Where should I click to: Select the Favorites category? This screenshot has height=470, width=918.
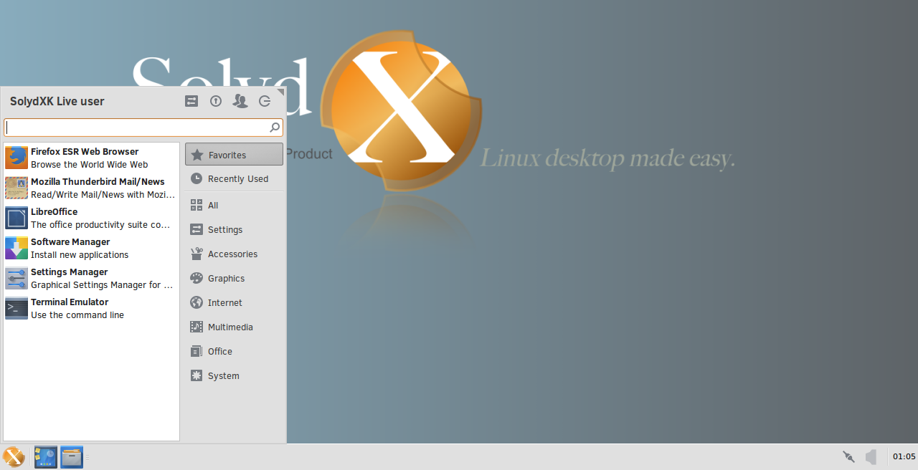point(234,154)
